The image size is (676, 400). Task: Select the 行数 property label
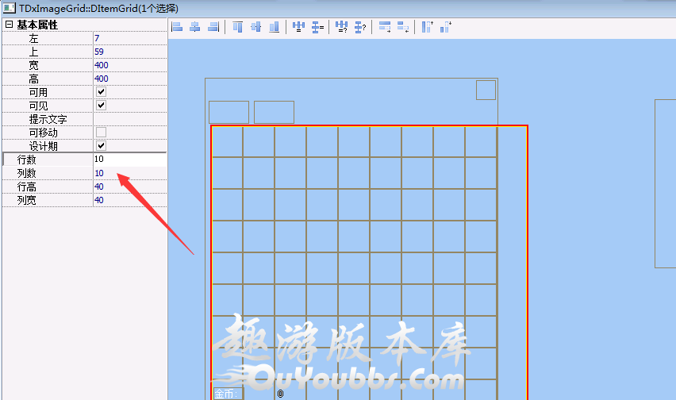tap(26, 160)
